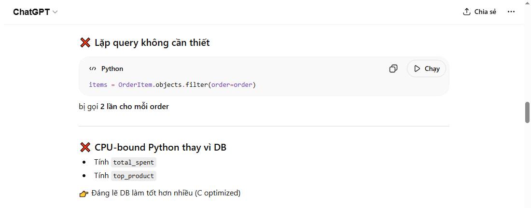This screenshot has width=531, height=208.
Task: Click the "Lặp query không cần thiết" heading
Action: (x=152, y=43)
